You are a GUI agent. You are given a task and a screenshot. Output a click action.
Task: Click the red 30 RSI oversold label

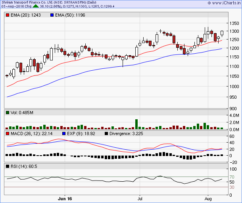[232, 187]
